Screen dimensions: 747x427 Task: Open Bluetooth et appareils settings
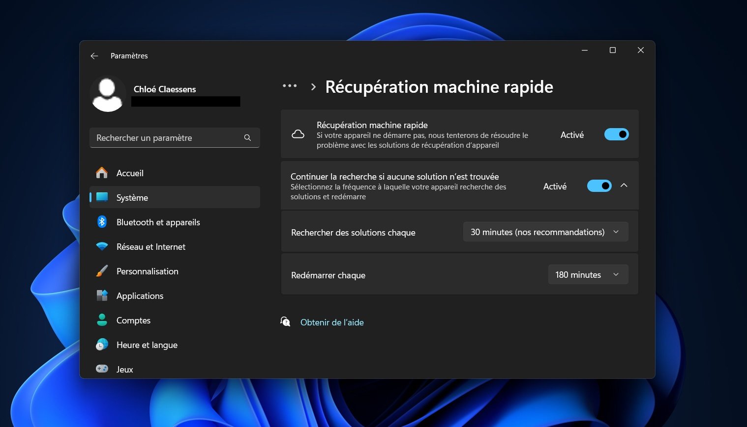pyautogui.click(x=158, y=222)
